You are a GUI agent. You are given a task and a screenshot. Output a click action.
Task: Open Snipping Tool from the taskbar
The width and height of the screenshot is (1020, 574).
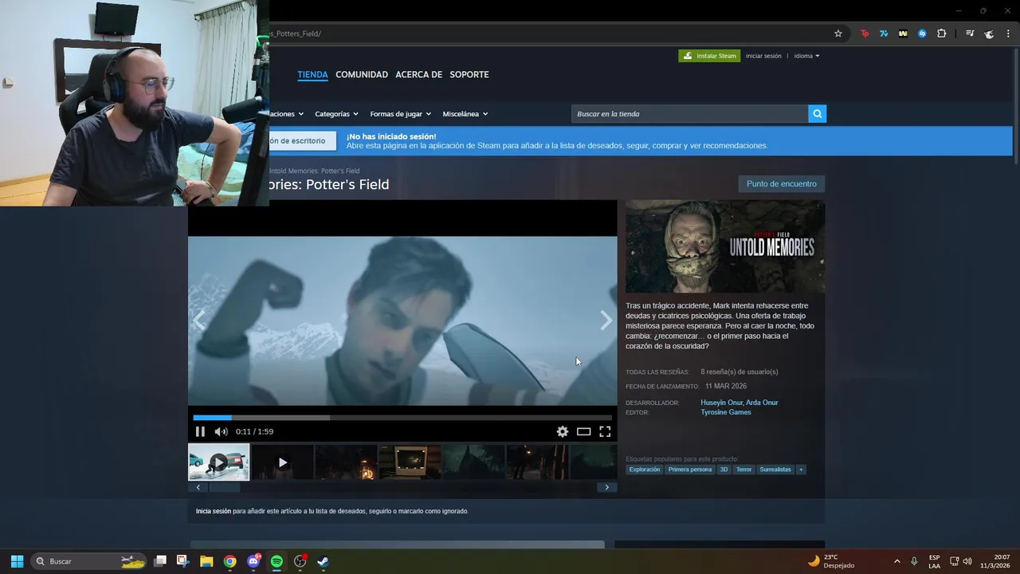182,561
